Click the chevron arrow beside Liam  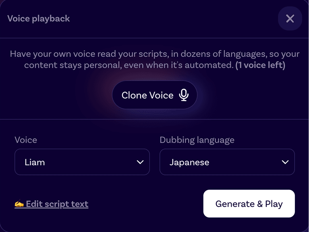click(140, 162)
